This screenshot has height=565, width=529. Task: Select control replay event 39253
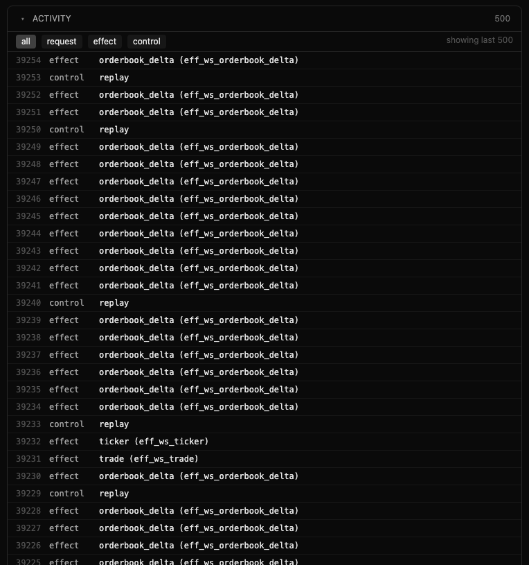click(x=264, y=78)
